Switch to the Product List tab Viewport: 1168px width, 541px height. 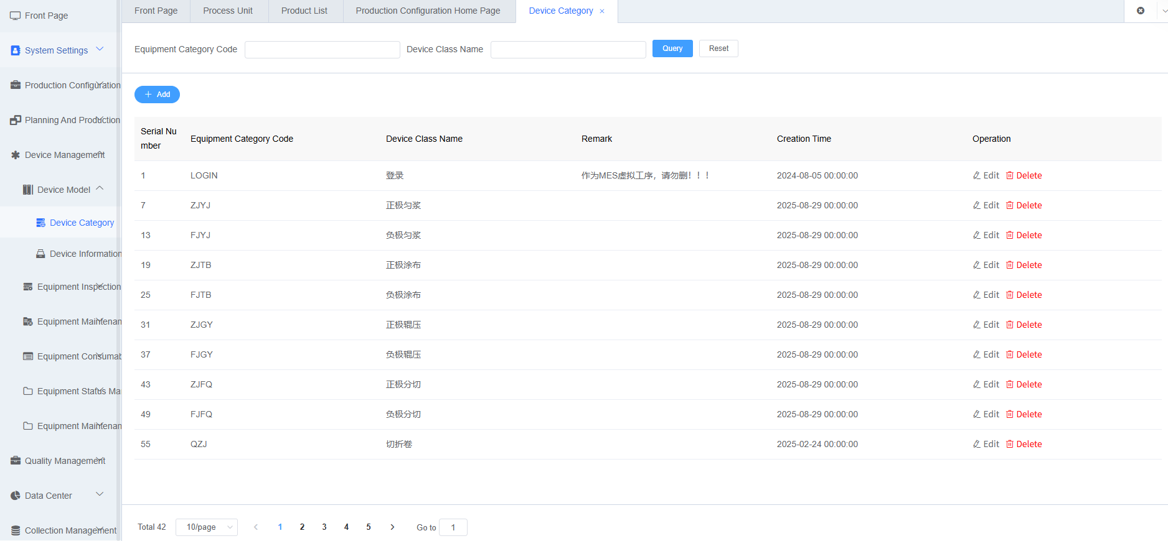pos(304,11)
